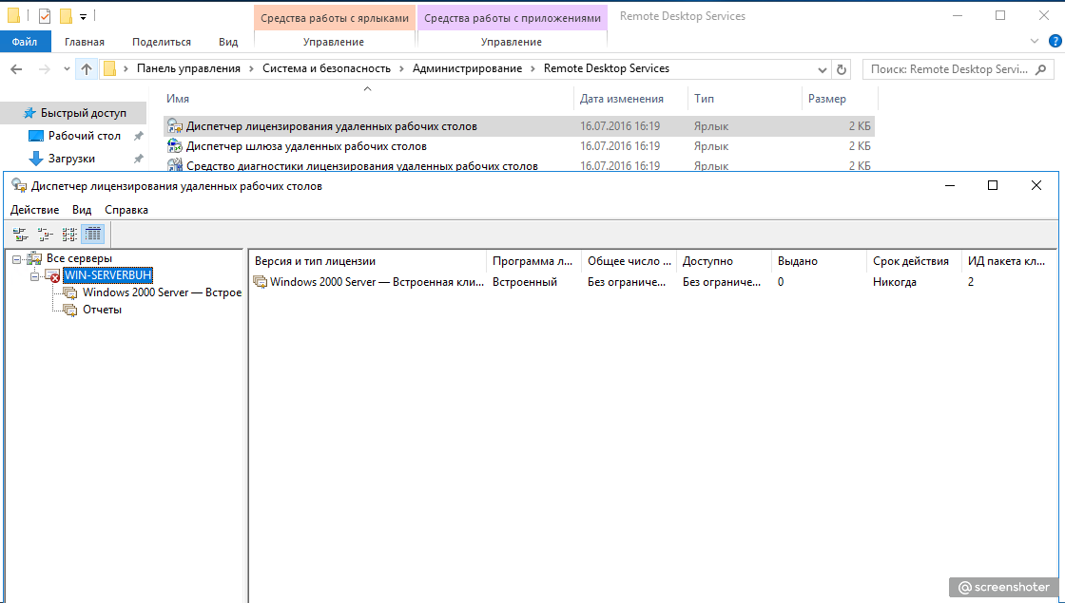Click the Никогда expiry cell
This screenshot has width=1065, height=603.
pos(895,282)
